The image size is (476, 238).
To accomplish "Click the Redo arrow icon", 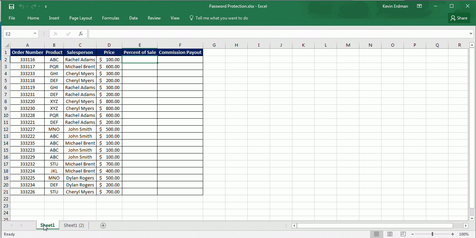I will click(x=33, y=7).
